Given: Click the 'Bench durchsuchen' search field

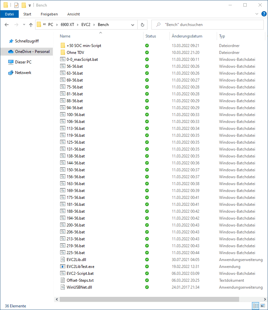Looking at the screenshot, I should (207, 25).
